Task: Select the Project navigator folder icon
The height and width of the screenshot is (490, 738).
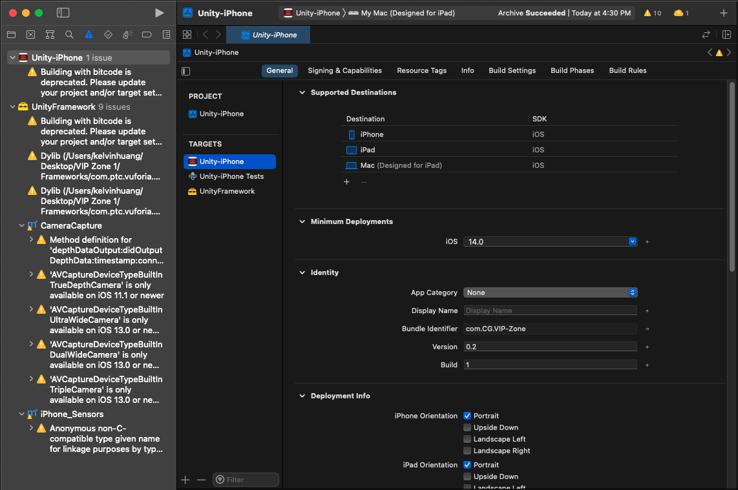Action: tap(11, 34)
